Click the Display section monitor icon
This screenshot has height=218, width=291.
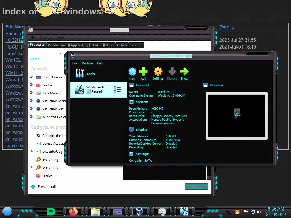click(x=131, y=129)
